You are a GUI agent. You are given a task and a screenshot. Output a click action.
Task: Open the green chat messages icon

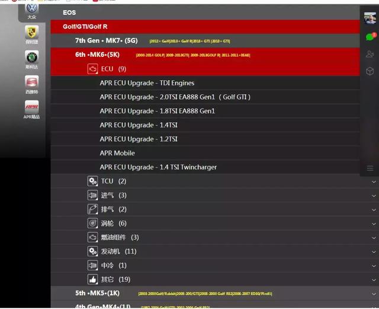coord(370,36)
